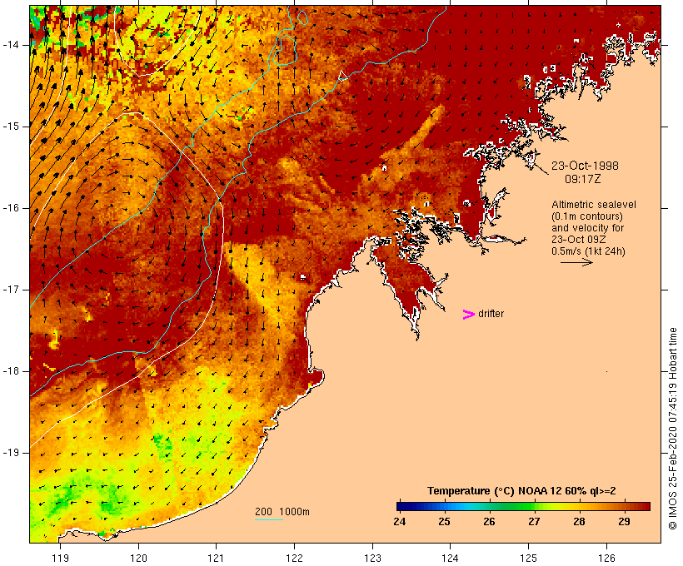Viewport: 683px width, 566px height.
Task: Click the latitude axis label -14
Action: pyautogui.click(x=11, y=45)
